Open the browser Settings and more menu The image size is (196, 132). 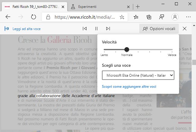click(x=188, y=17)
